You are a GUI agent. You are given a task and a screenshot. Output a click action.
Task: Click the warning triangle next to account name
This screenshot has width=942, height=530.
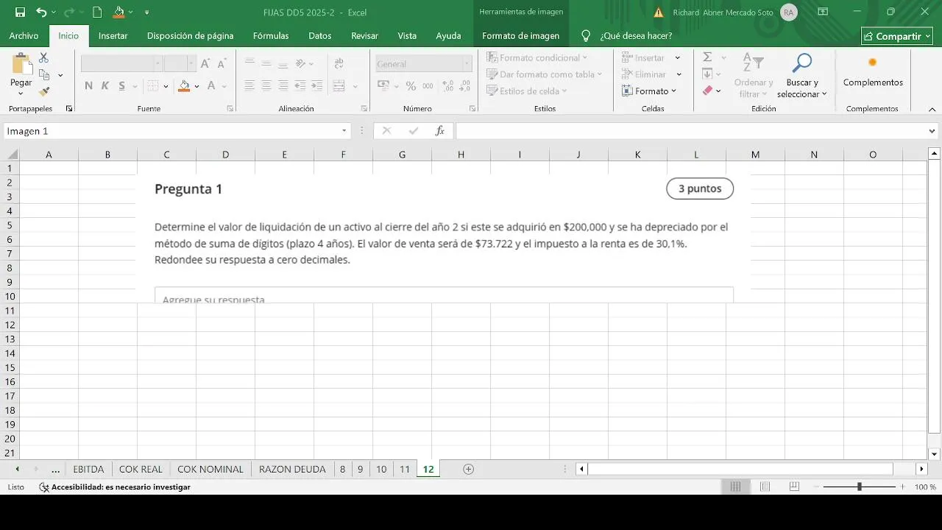pos(659,13)
